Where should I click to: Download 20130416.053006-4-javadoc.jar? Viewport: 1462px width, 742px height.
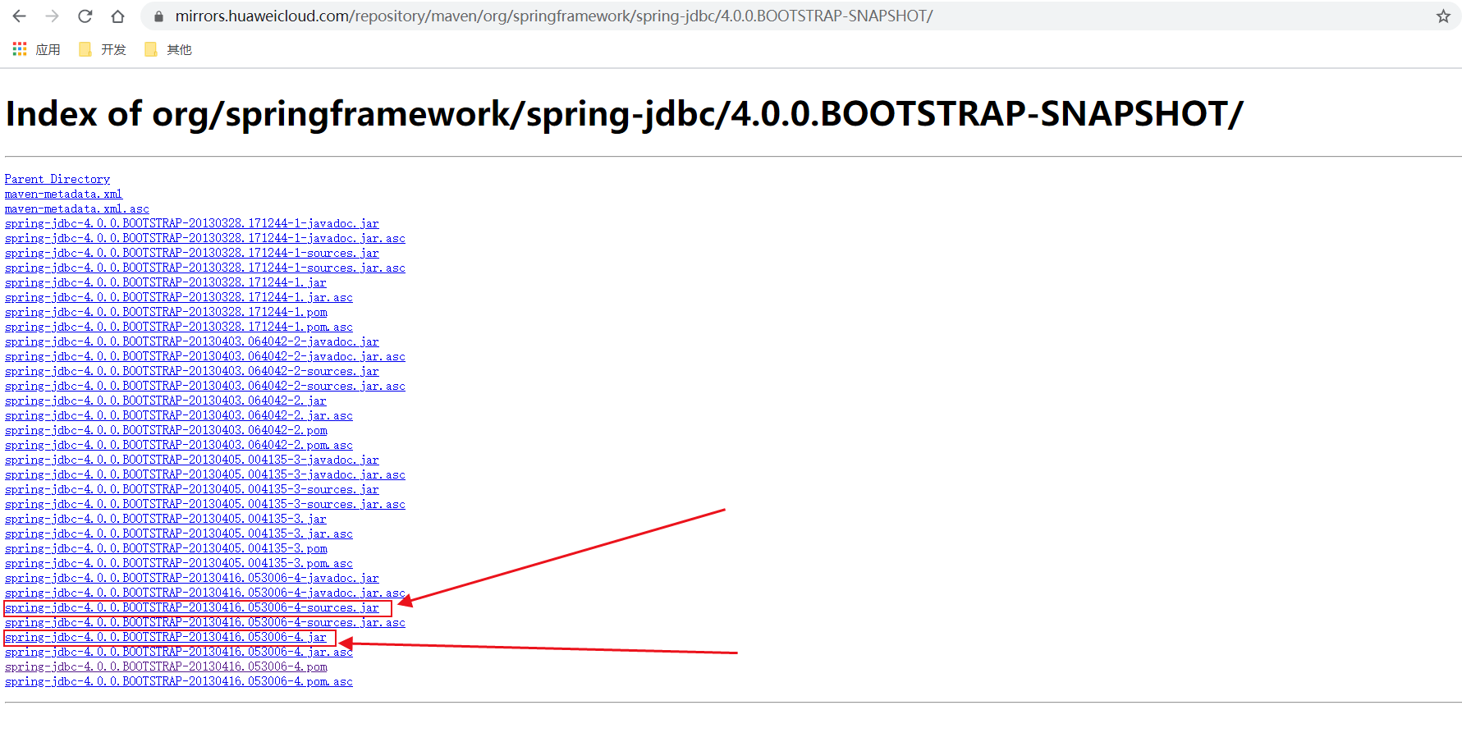[192, 578]
